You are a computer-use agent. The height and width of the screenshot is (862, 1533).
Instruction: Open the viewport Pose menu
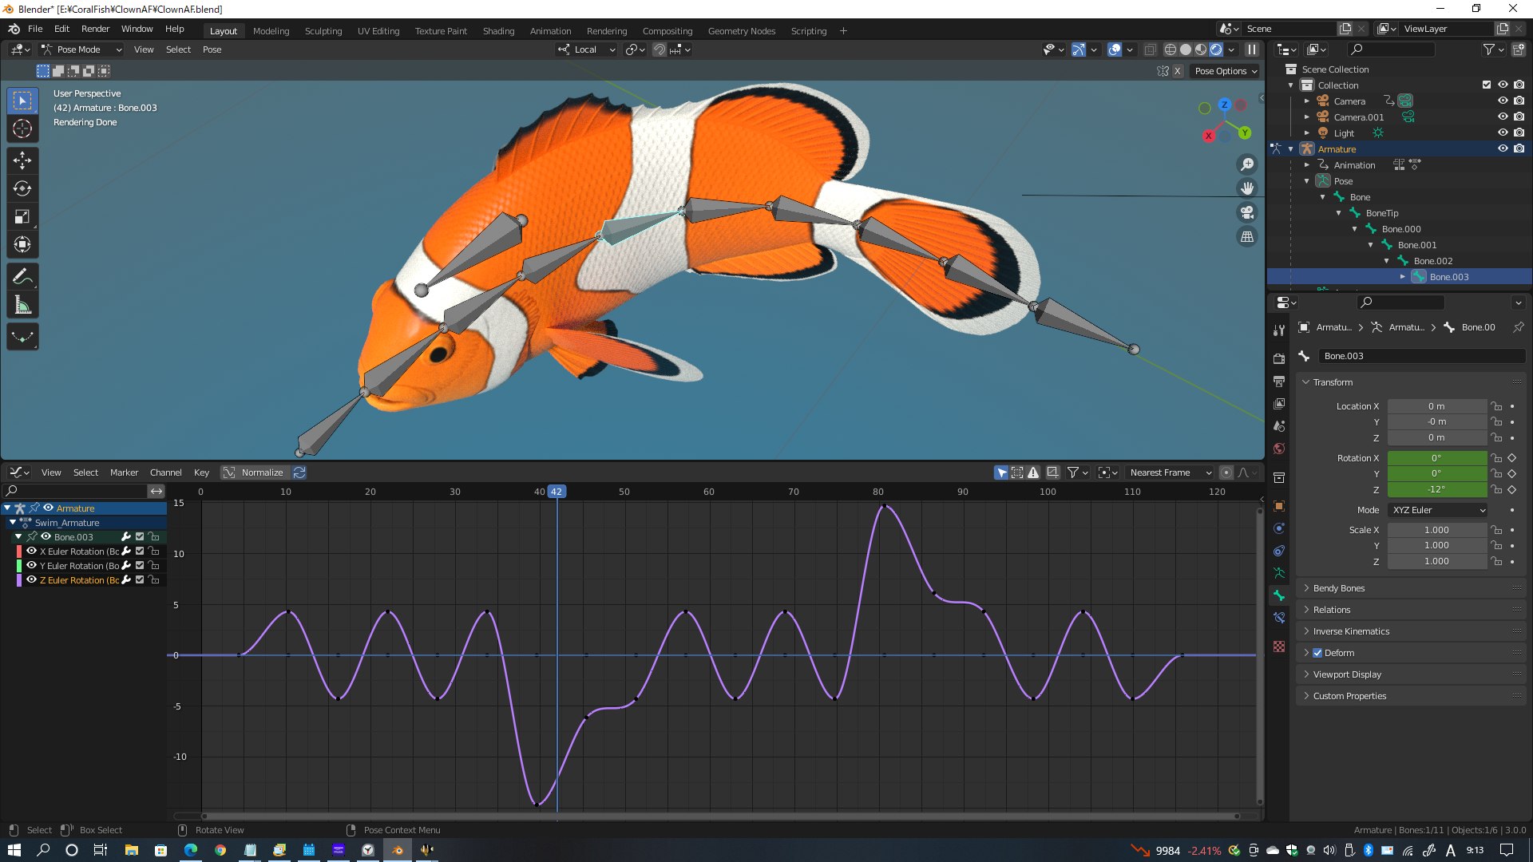[x=212, y=49]
